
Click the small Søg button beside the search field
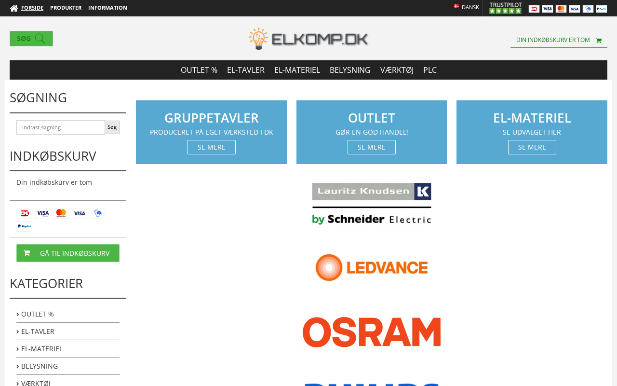click(x=112, y=127)
